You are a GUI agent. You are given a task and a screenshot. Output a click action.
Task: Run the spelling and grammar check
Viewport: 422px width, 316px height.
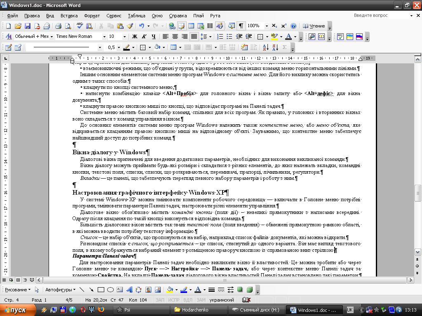[80, 26]
